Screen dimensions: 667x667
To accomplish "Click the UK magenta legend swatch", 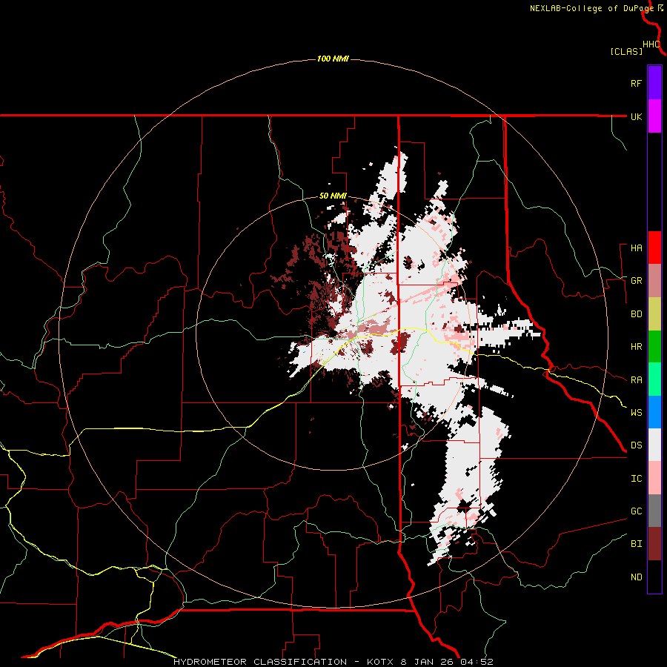I will pos(654,116).
